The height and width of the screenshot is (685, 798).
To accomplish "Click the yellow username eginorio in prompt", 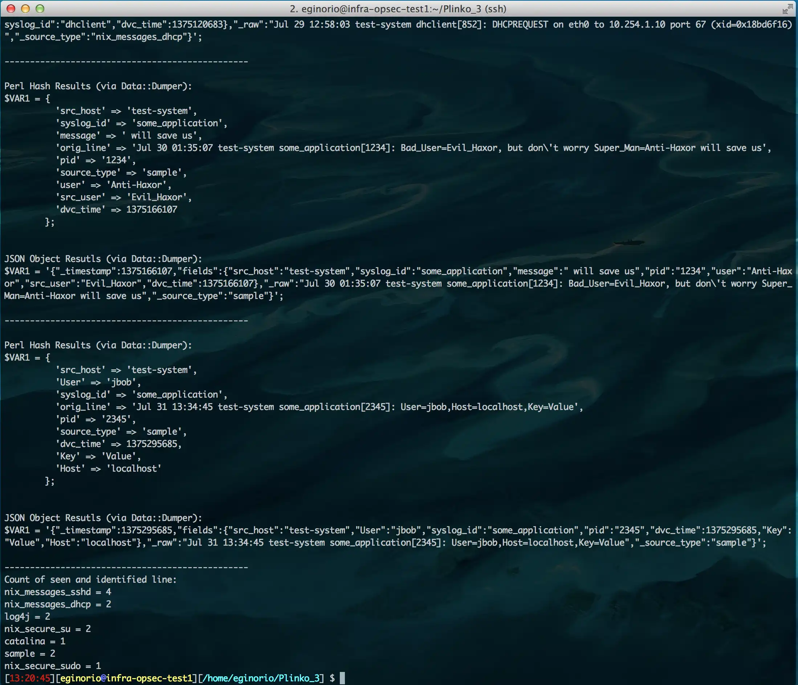I will (x=80, y=678).
